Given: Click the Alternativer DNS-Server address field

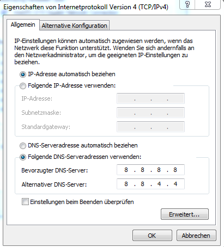Looking at the screenshot, I should pyautogui.click(x=150, y=184).
